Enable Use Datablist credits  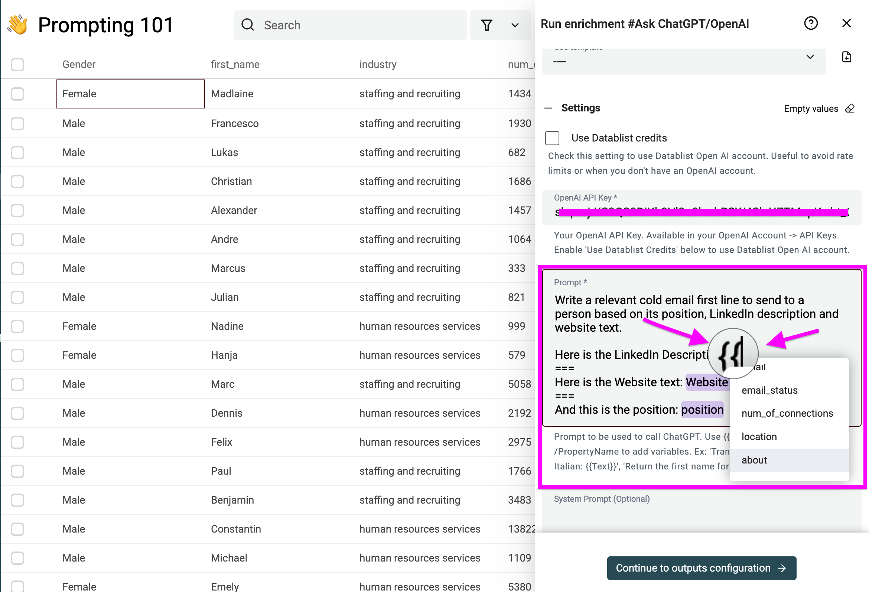point(552,138)
